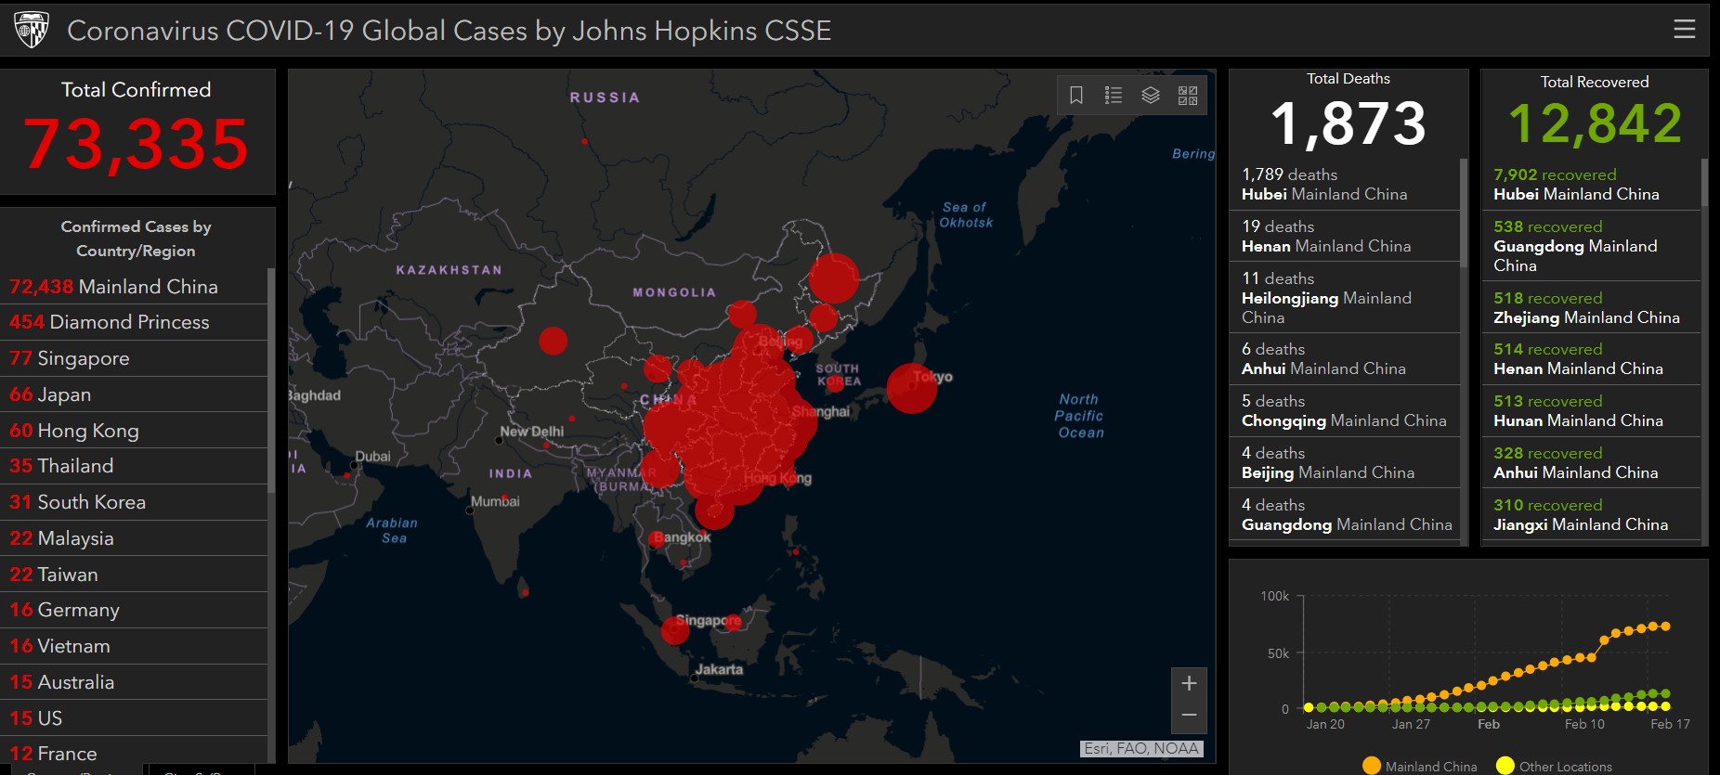
Task: Open the layer list stack icon
Action: pyautogui.click(x=1151, y=96)
